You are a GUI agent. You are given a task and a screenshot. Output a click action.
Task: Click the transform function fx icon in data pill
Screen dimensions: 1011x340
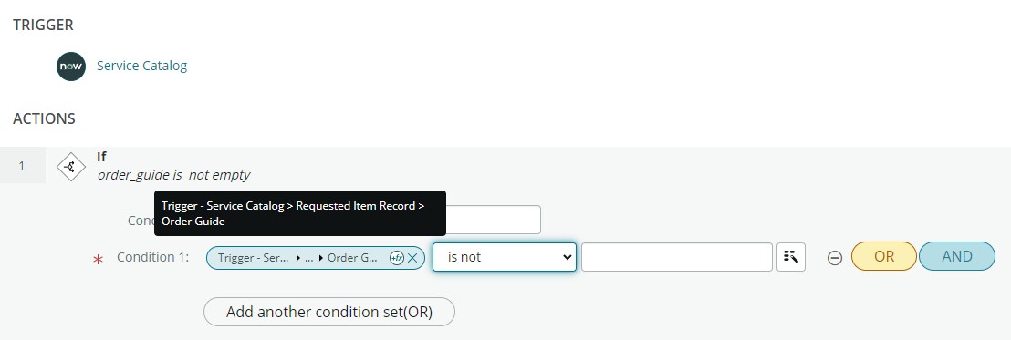397,258
